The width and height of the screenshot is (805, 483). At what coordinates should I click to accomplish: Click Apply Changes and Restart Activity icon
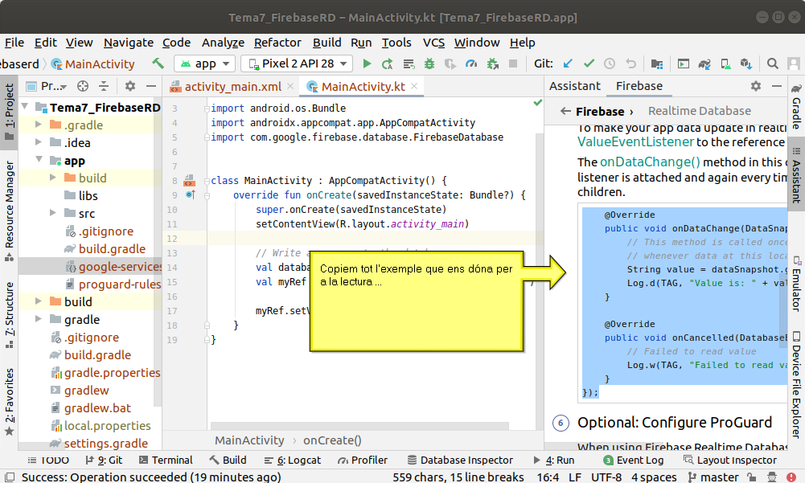click(x=387, y=63)
